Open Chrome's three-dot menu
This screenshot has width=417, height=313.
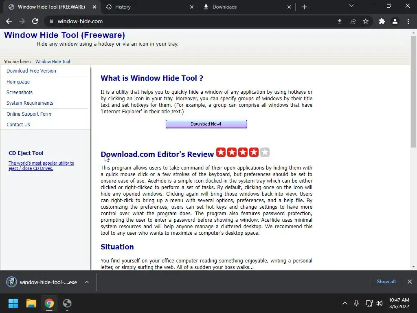[x=408, y=21]
